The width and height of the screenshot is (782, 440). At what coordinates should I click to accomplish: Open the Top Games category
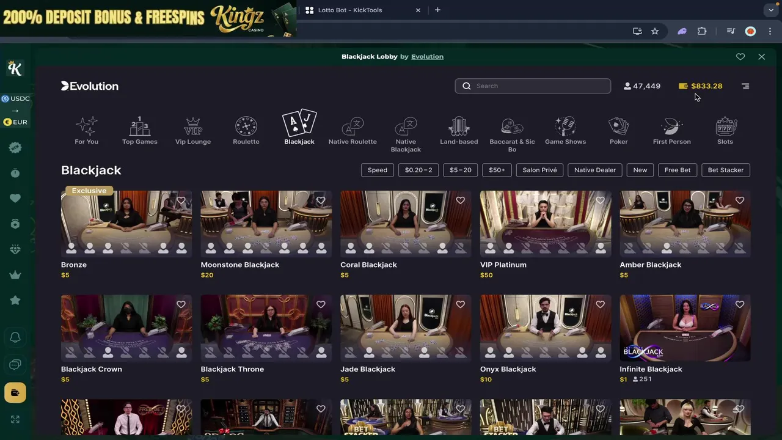(139, 131)
